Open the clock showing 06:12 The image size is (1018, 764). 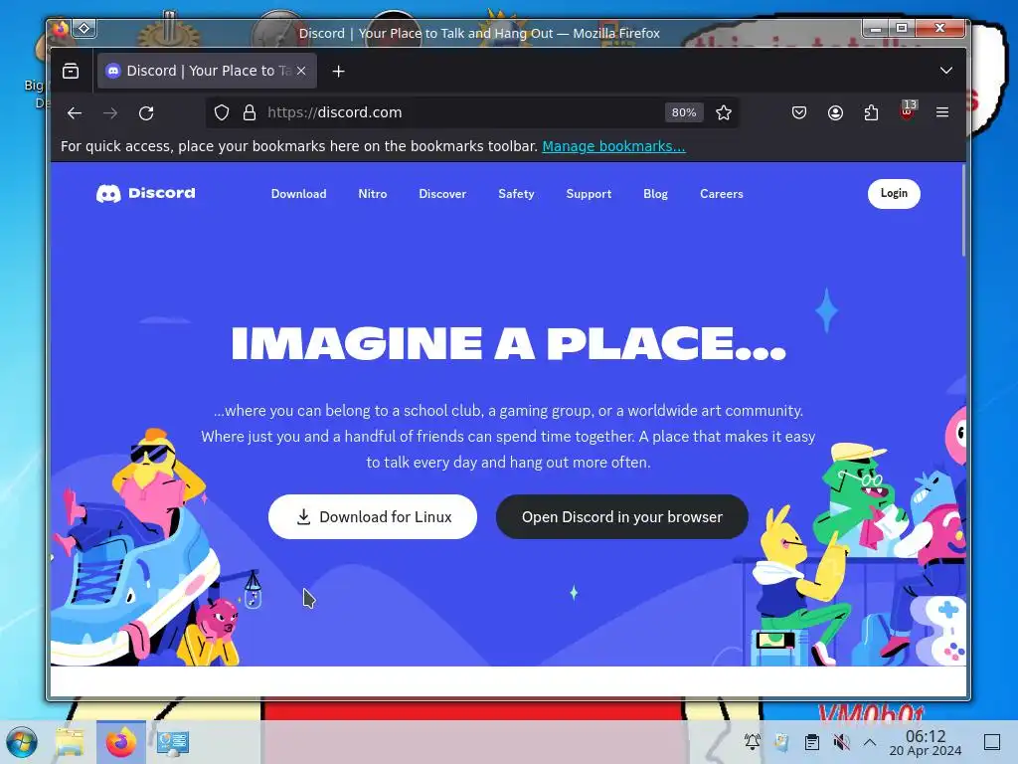926,742
